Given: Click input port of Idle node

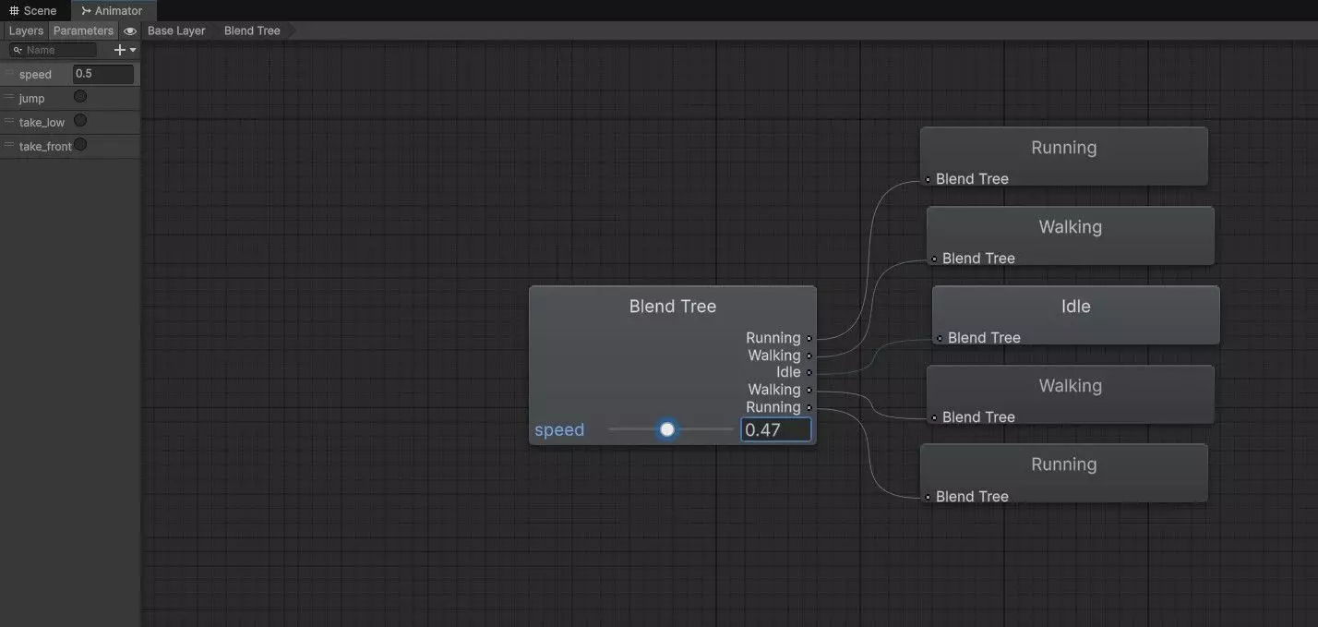Looking at the screenshot, I should [x=940, y=338].
